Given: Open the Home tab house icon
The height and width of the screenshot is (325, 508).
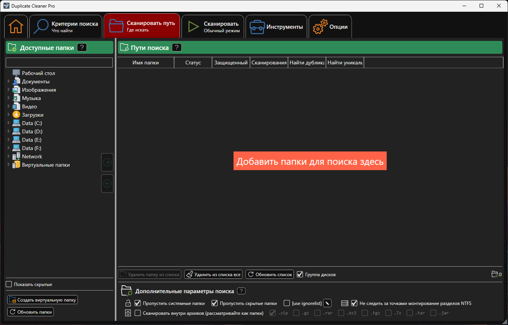Looking at the screenshot, I should click(x=16, y=27).
